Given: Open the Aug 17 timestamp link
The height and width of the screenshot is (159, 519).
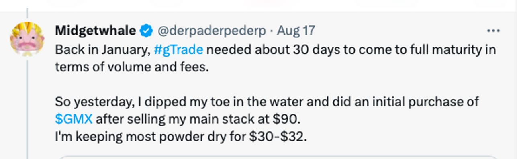Looking at the screenshot, I should 296,31.
